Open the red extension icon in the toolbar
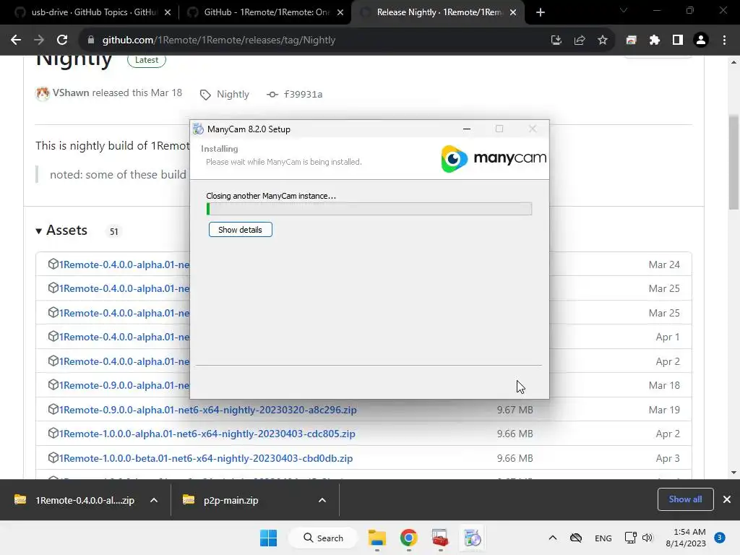The height and width of the screenshot is (555, 740). 631,40
